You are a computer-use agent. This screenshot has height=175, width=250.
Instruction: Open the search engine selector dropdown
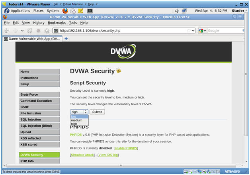[203, 31]
